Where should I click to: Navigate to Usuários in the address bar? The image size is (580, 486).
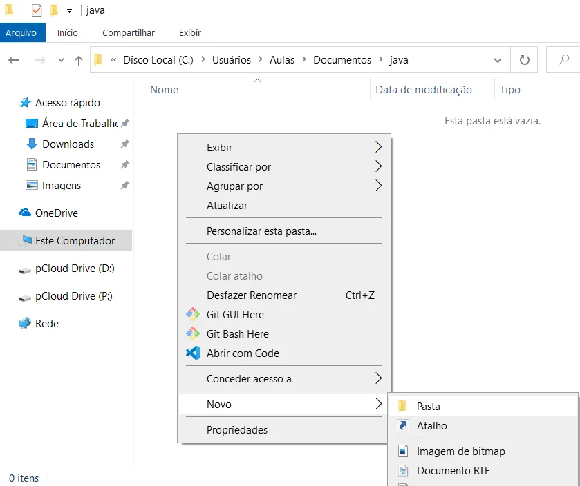pyautogui.click(x=232, y=60)
